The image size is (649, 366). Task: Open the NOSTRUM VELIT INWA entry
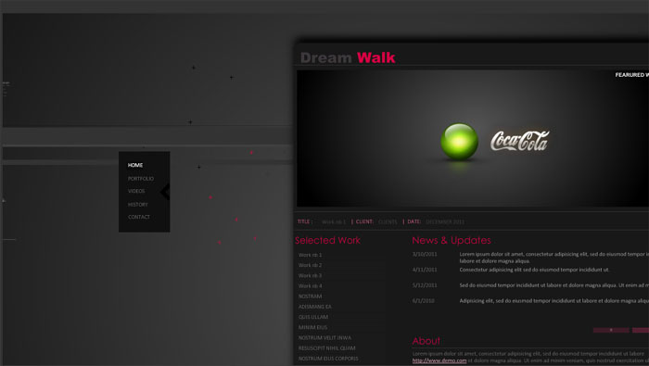(324, 337)
